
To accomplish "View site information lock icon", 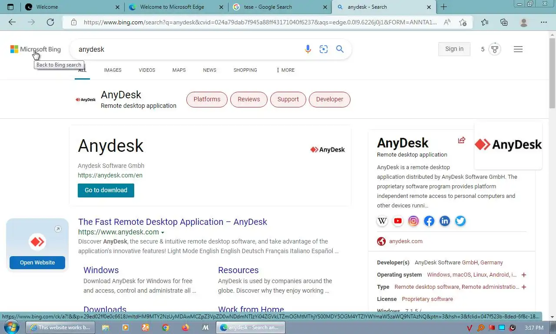I will click(x=74, y=22).
